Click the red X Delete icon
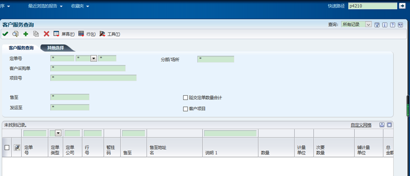This screenshot has width=410, height=176. [x=47, y=34]
